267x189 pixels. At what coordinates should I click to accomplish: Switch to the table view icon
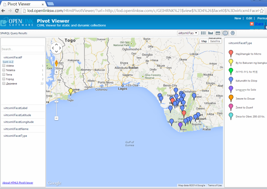pos(218,33)
